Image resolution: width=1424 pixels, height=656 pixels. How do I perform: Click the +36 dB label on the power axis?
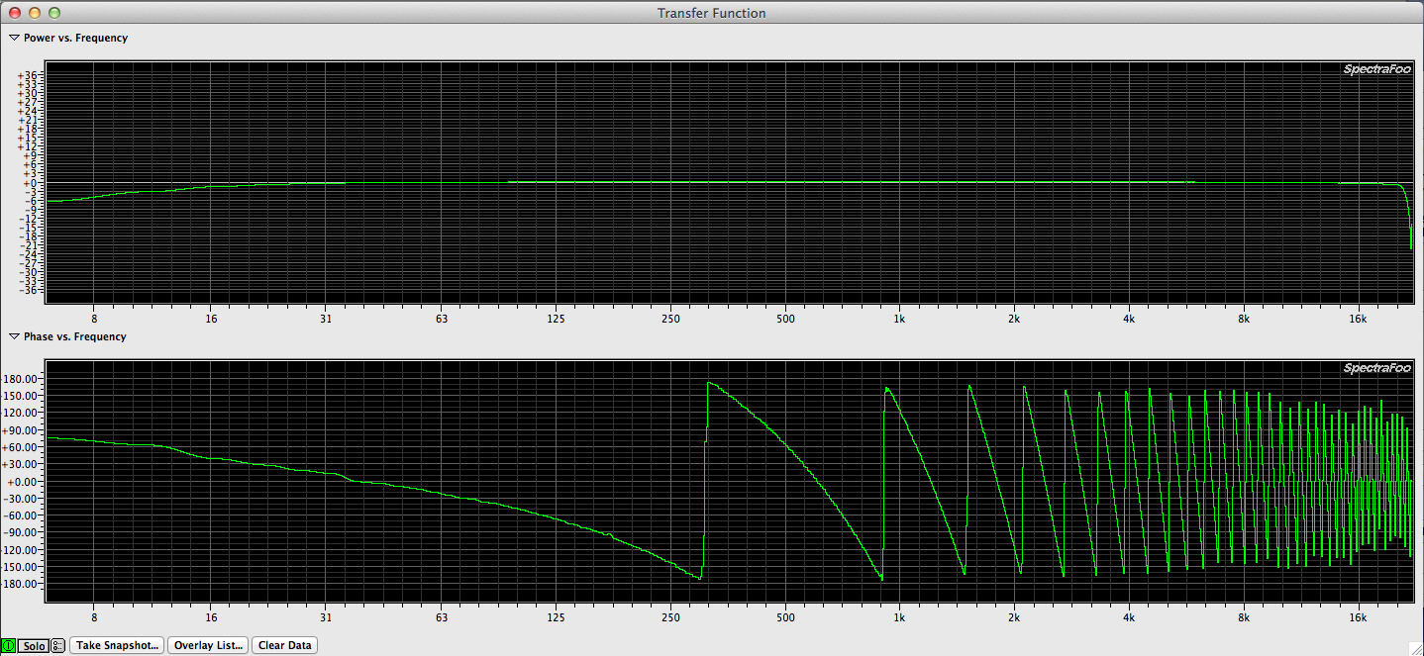click(x=28, y=75)
